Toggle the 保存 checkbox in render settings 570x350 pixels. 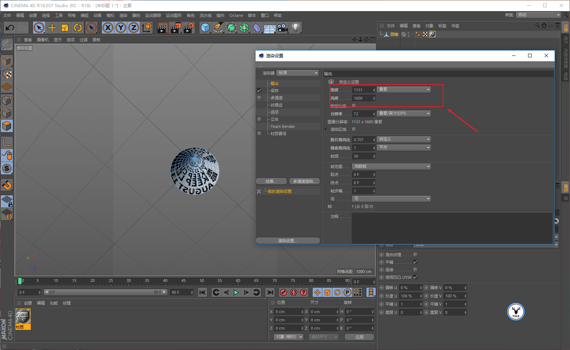tap(260, 91)
